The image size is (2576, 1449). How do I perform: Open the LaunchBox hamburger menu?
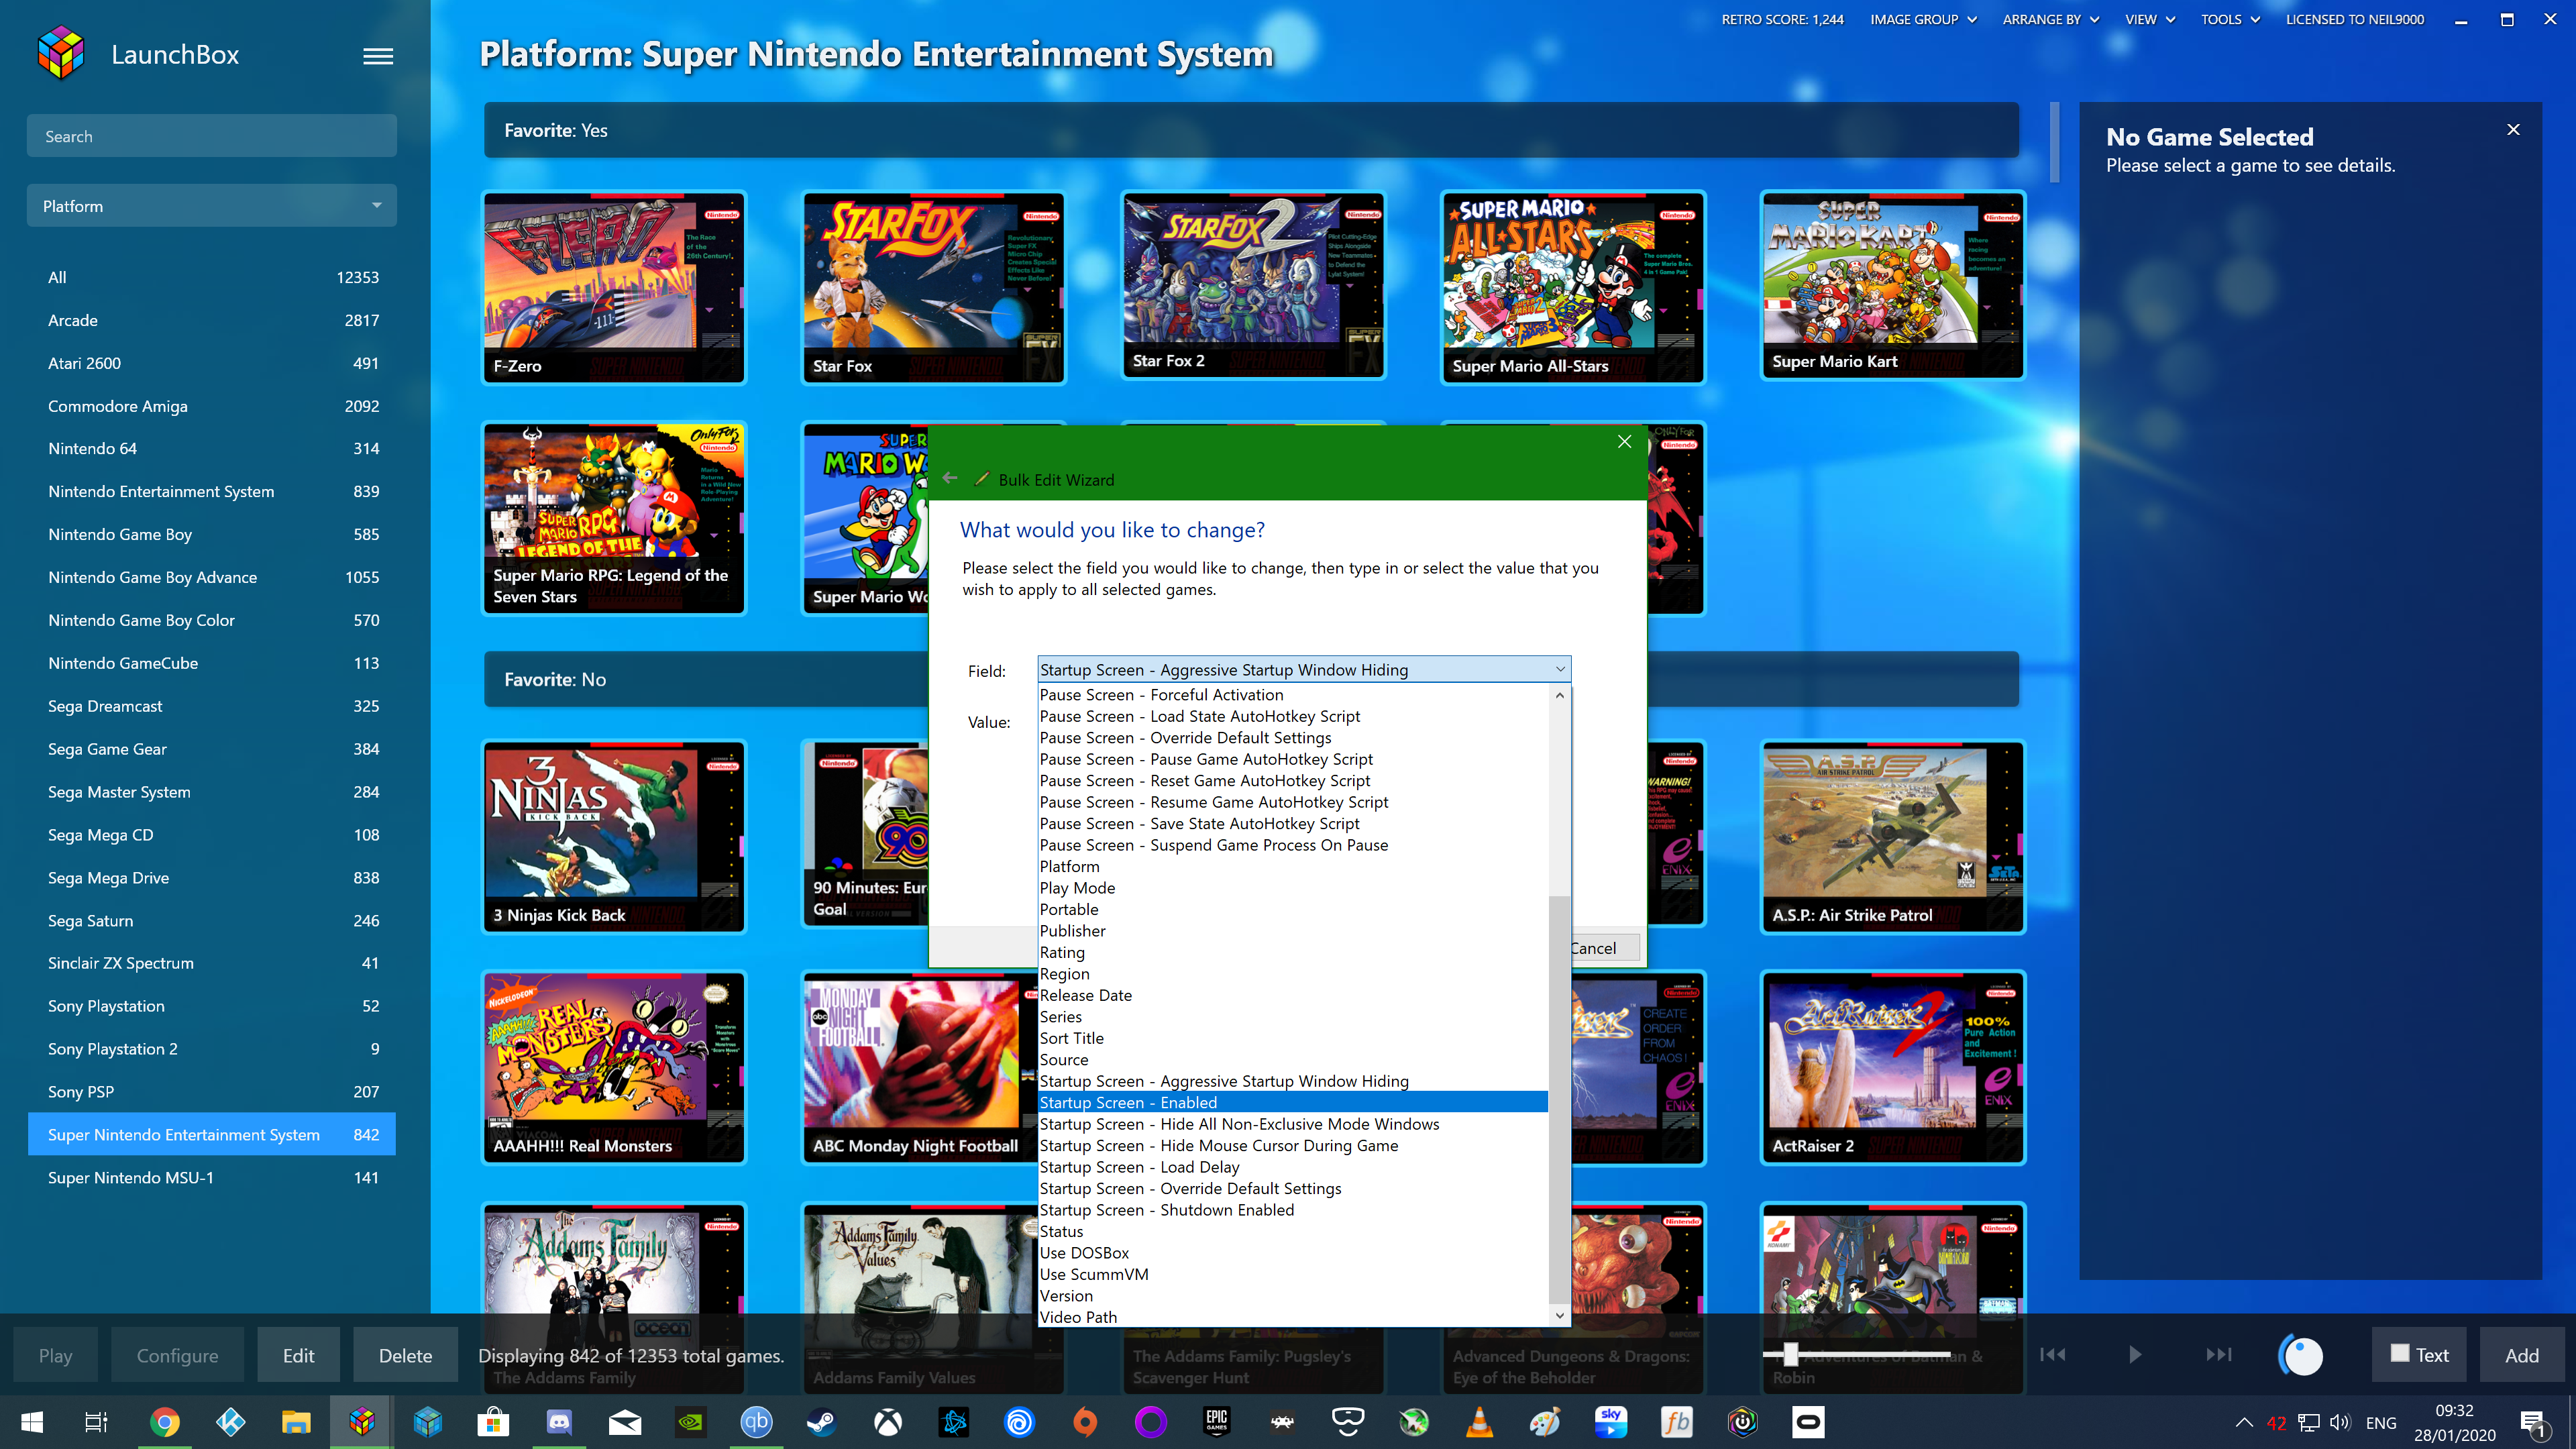[x=377, y=56]
